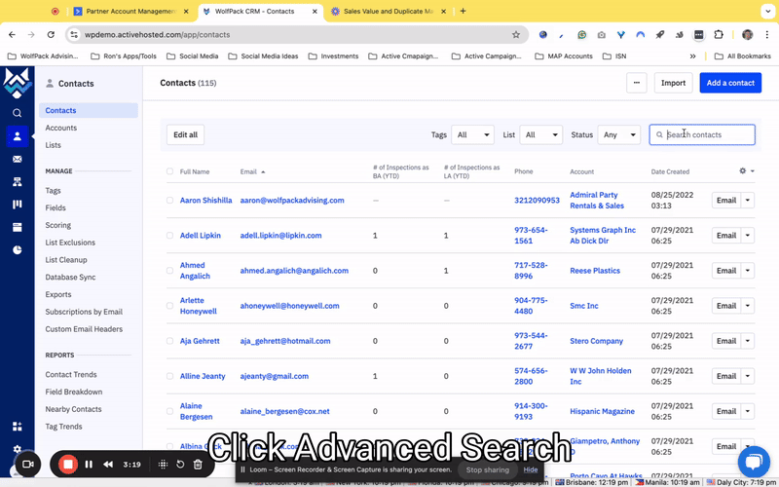This screenshot has height=487, width=779.
Task: Stop the Loom recording
Action: point(68,465)
